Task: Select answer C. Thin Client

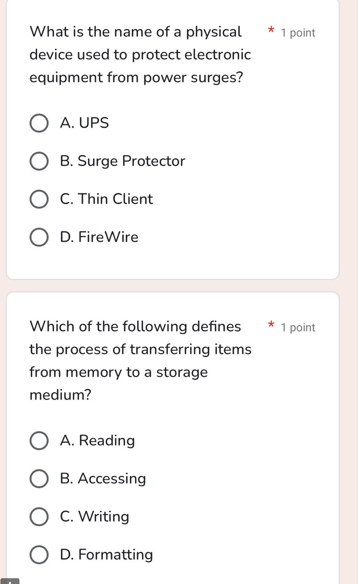Action: point(39,199)
